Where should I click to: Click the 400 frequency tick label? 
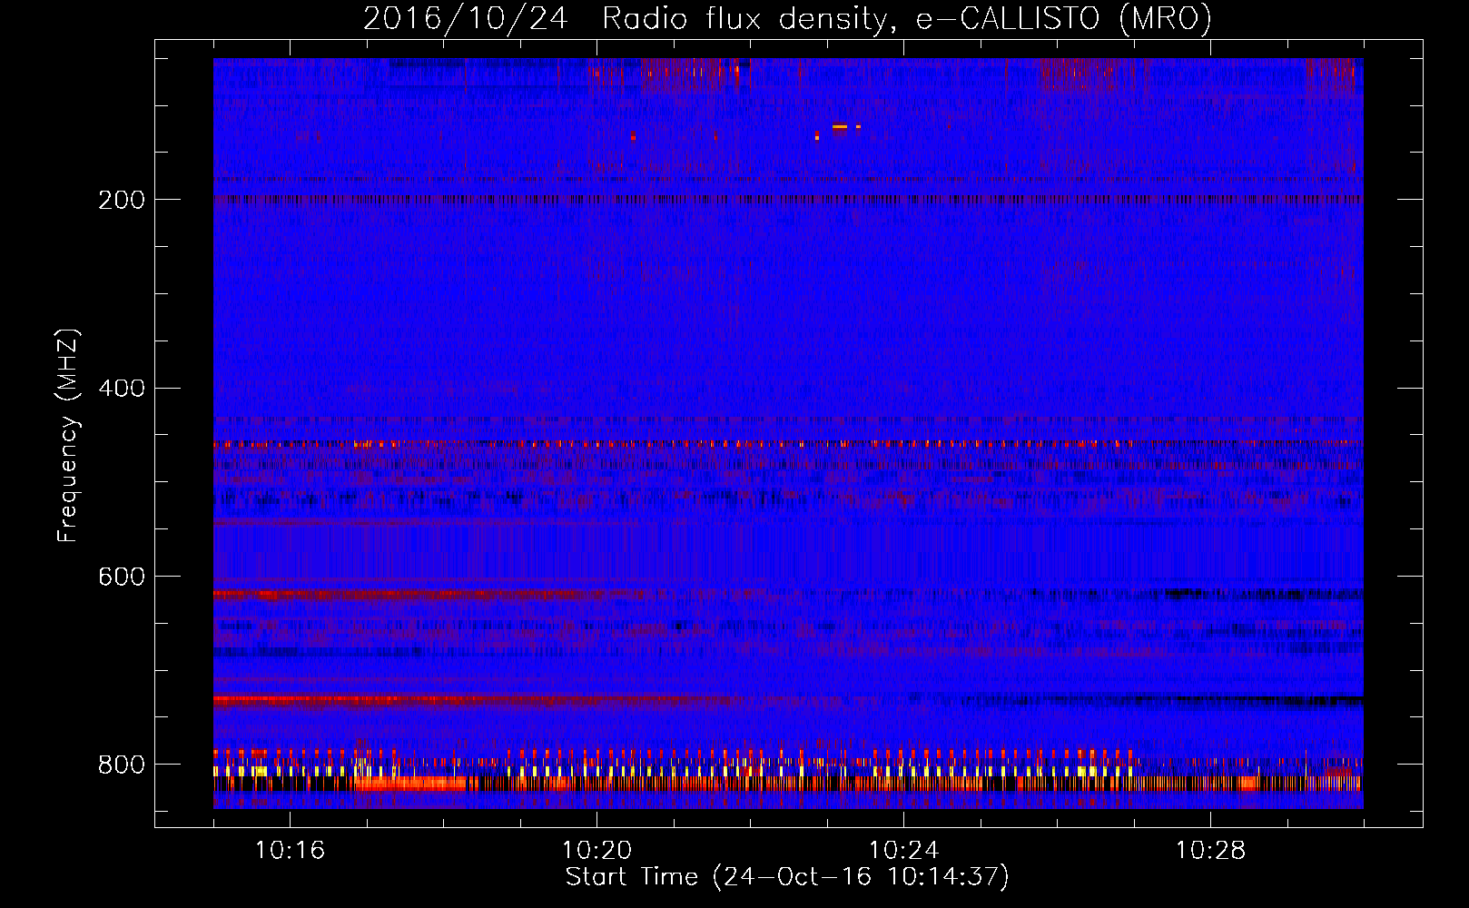coord(122,389)
